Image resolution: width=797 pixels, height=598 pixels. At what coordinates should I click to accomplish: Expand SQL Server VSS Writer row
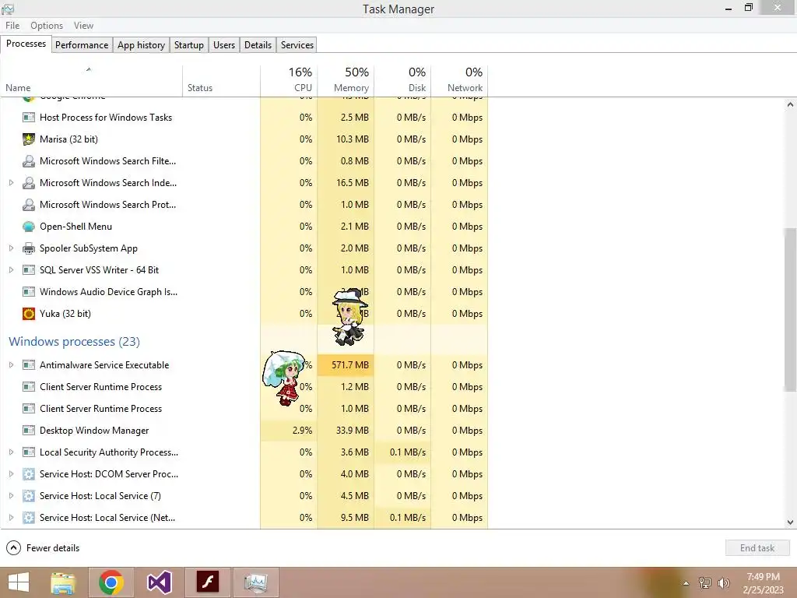(x=11, y=270)
